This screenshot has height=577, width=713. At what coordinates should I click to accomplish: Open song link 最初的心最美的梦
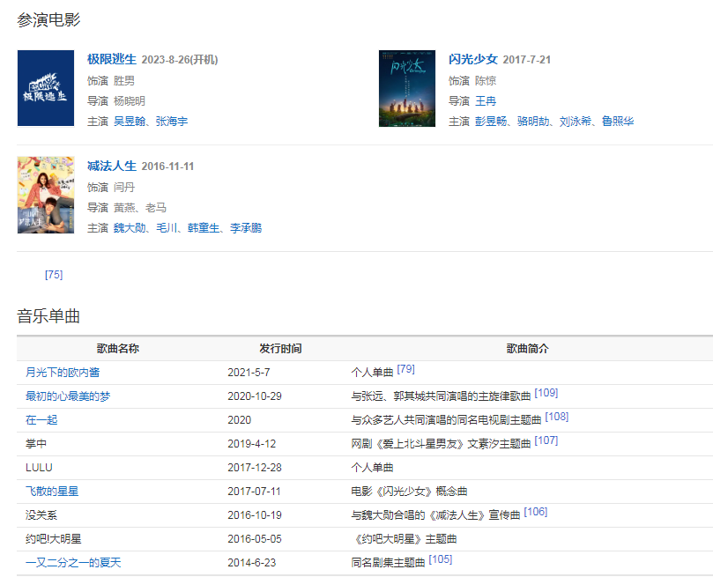(x=68, y=396)
